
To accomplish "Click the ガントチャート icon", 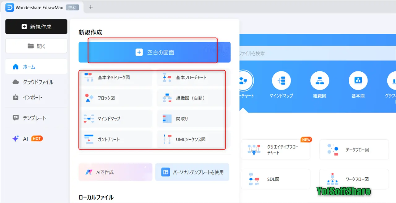I will [89, 139].
